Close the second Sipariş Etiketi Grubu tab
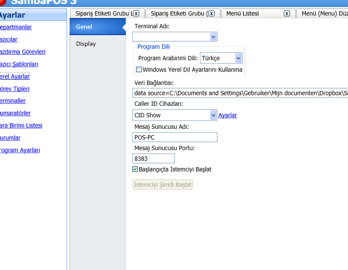 click(211, 13)
